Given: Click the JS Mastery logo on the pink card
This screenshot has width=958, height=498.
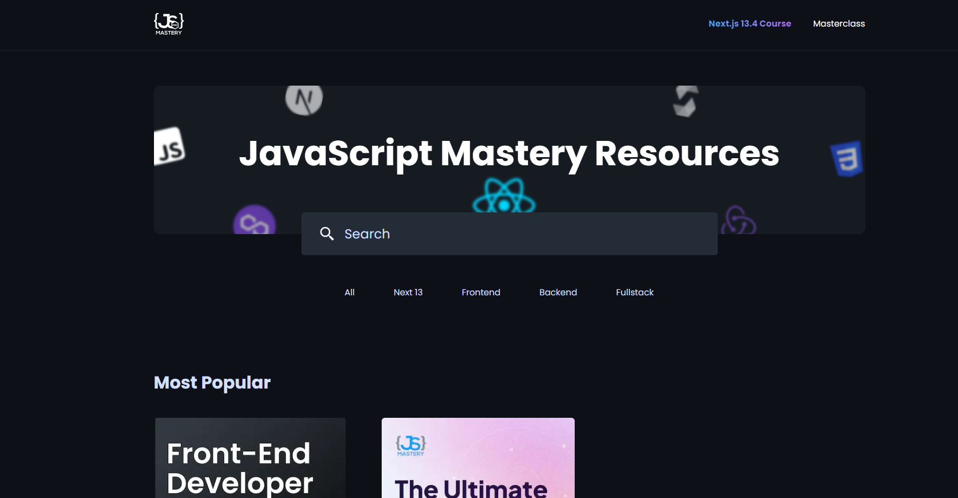Looking at the screenshot, I should point(411,446).
